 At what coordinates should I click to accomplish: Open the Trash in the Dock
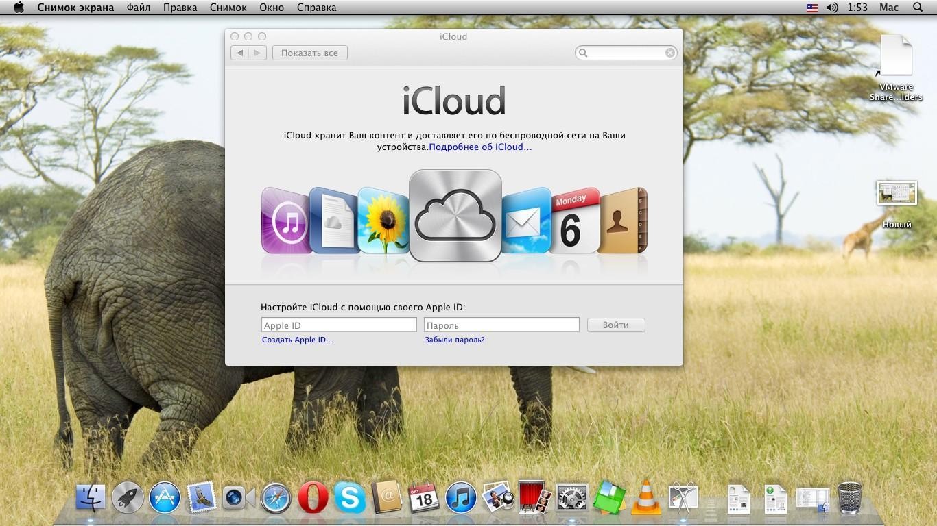850,498
